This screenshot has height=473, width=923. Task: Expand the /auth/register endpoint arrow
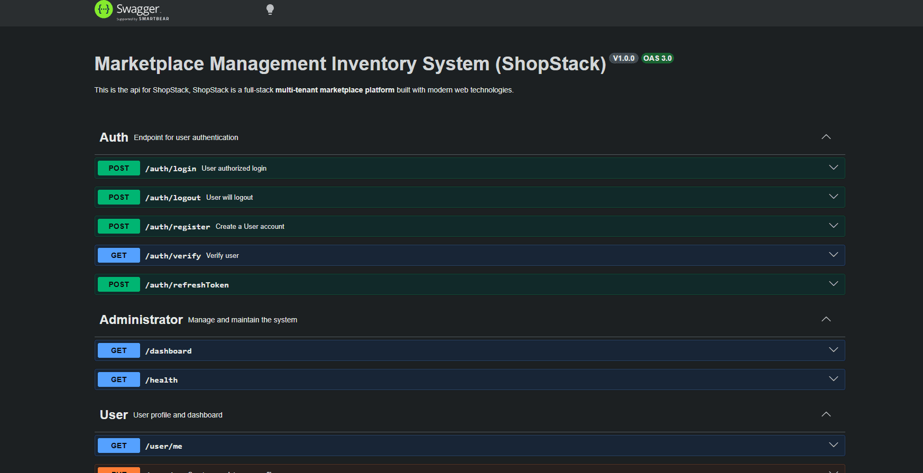click(834, 226)
